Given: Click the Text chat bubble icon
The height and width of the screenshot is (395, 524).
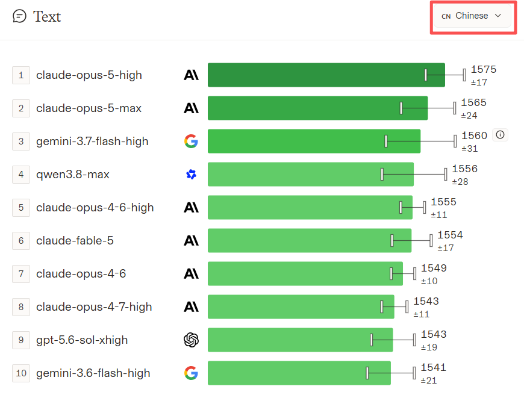Looking at the screenshot, I should [x=19, y=16].
